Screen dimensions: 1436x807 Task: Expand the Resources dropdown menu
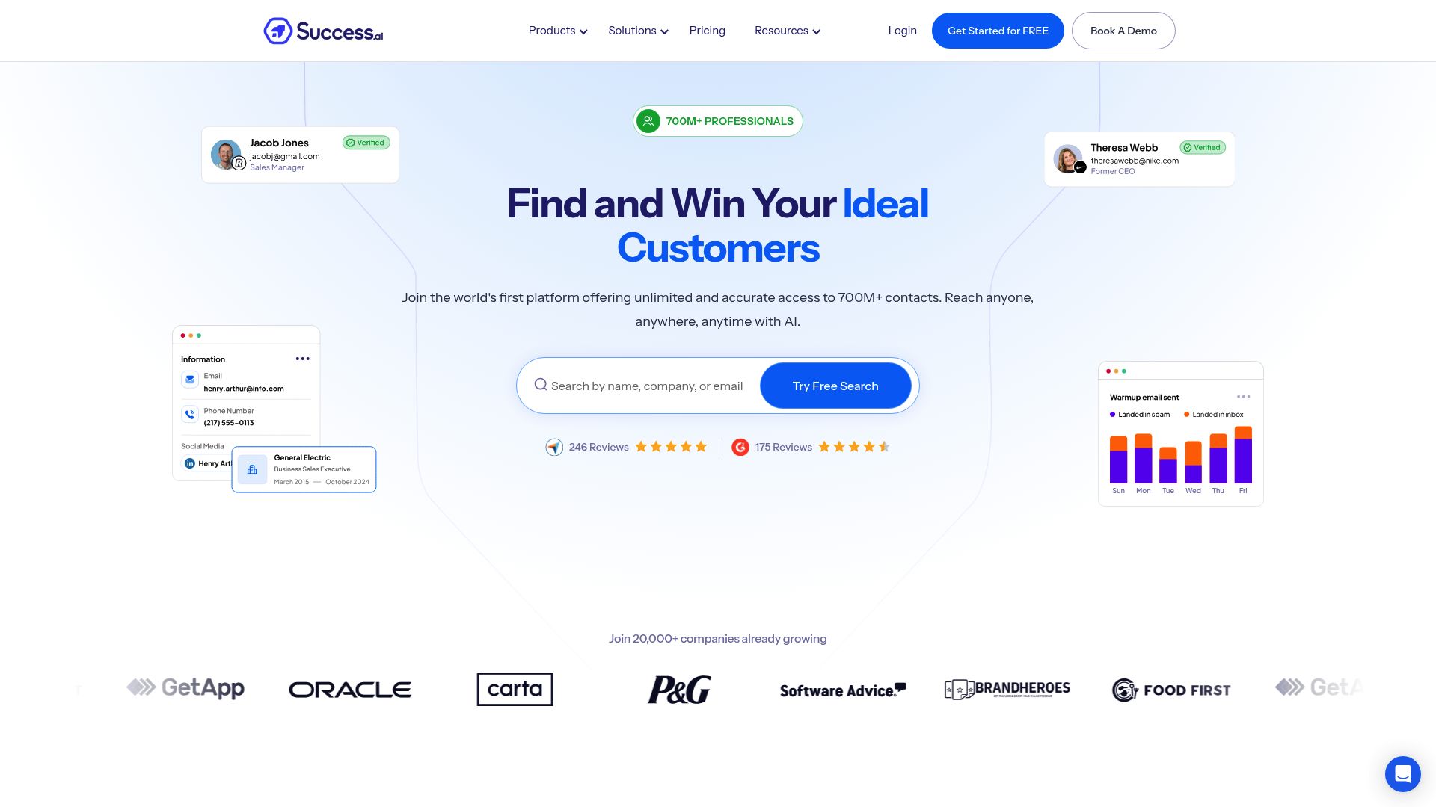point(787,31)
